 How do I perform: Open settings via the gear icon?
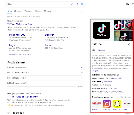tap(127, 4)
